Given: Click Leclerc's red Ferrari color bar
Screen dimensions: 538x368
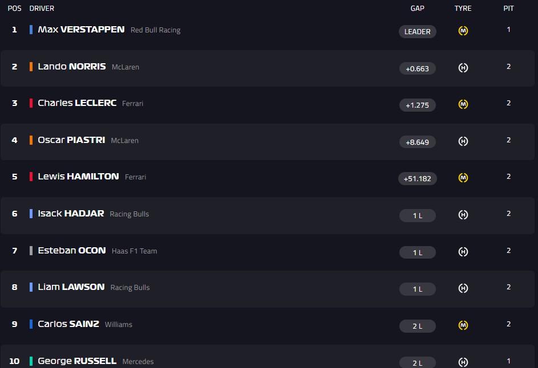Looking at the screenshot, I should [x=31, y=103].
